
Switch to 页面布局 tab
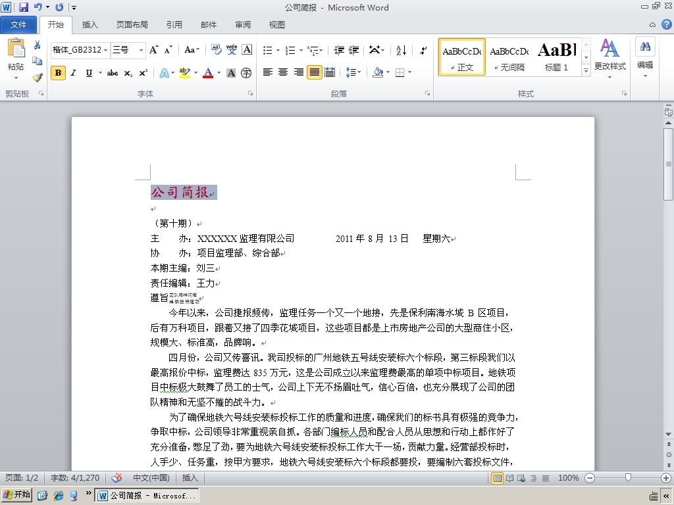pyautogui.click(x=132, y=25)
